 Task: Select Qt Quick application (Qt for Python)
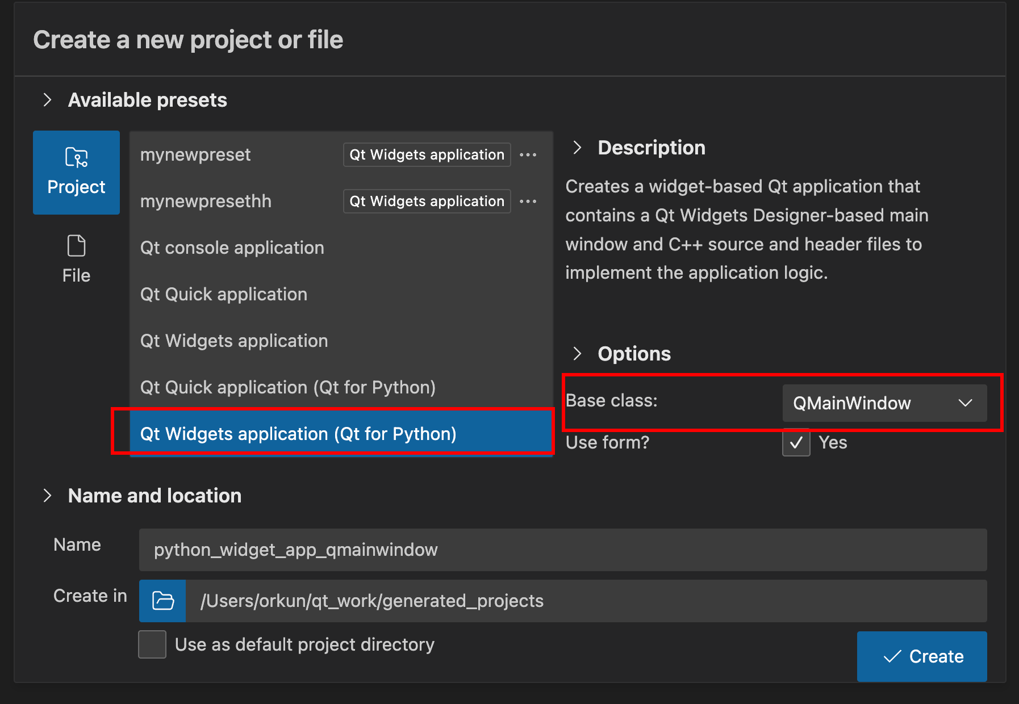tap(288, 388)
